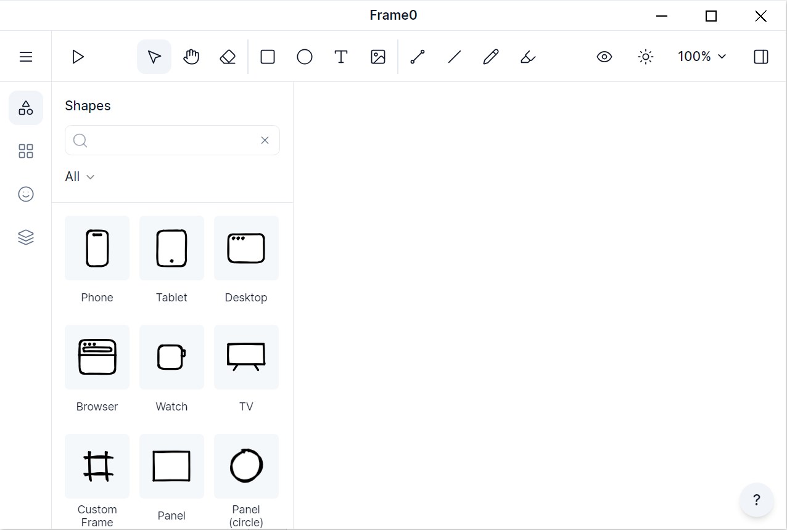
Task: Activate the Text tool
Action: [x=341, y=57]
